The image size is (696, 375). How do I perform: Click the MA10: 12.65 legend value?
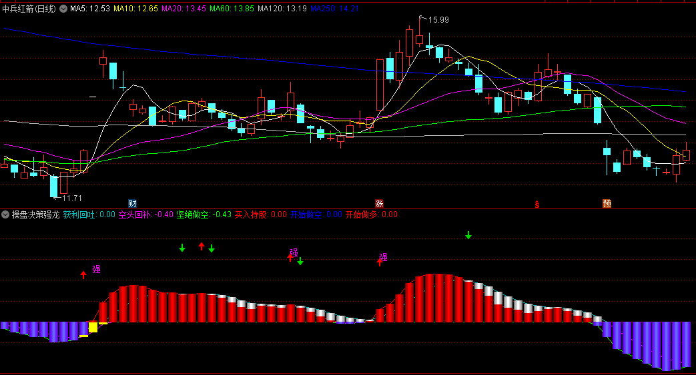tap(135, 9)
